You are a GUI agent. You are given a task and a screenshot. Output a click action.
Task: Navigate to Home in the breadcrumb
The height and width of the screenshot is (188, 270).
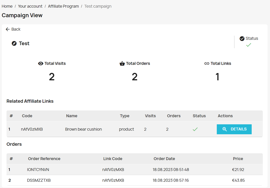click(7, 6)
